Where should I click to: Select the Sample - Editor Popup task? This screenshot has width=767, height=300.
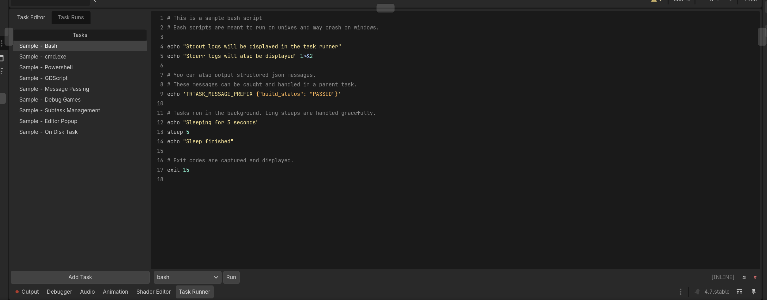click(80, 121)
